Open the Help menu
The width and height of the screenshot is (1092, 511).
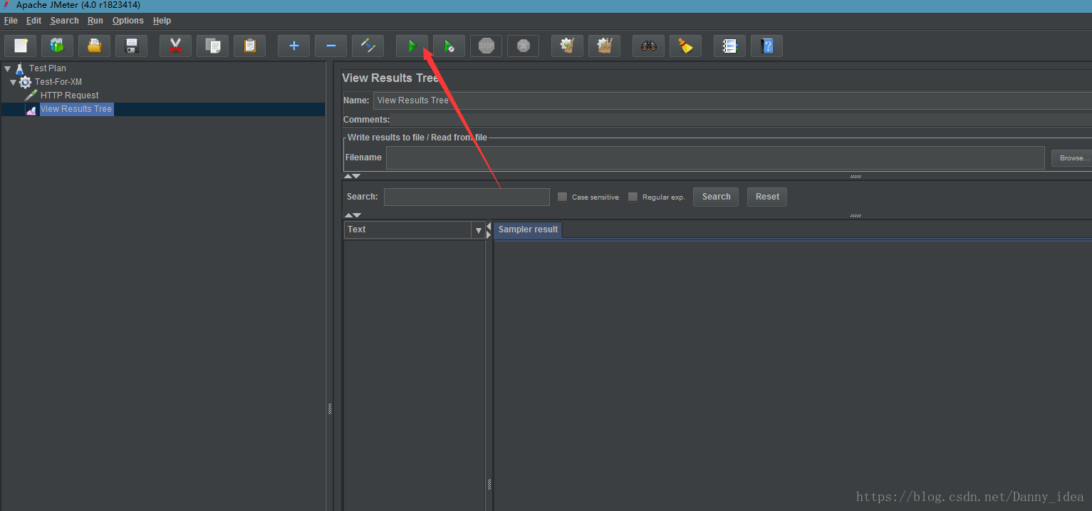coord(162,21)
